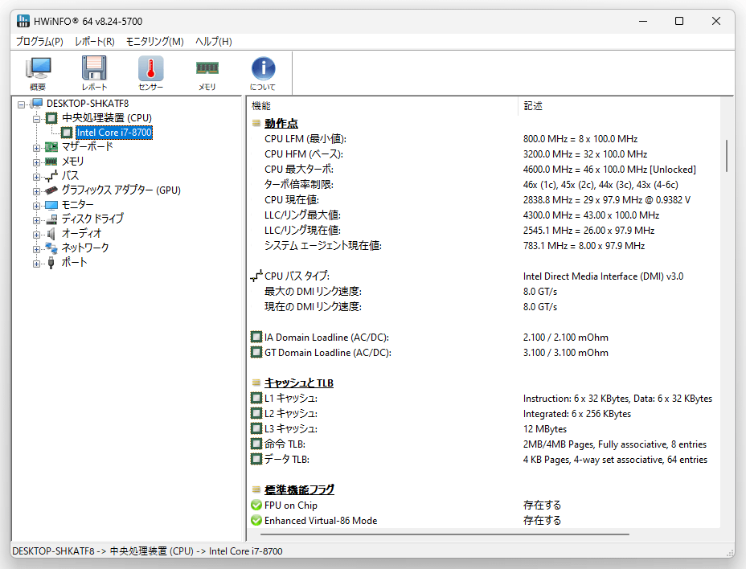Expand the モニター tree node

pyautogui.click(x=37, y=206)
